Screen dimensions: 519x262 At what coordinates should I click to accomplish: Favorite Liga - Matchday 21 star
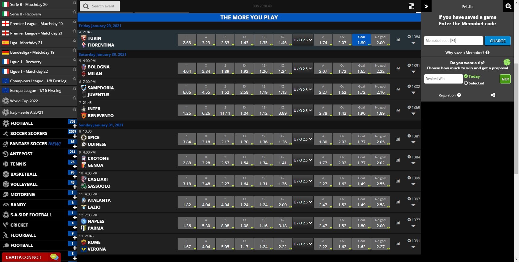[x=74, y=41]
